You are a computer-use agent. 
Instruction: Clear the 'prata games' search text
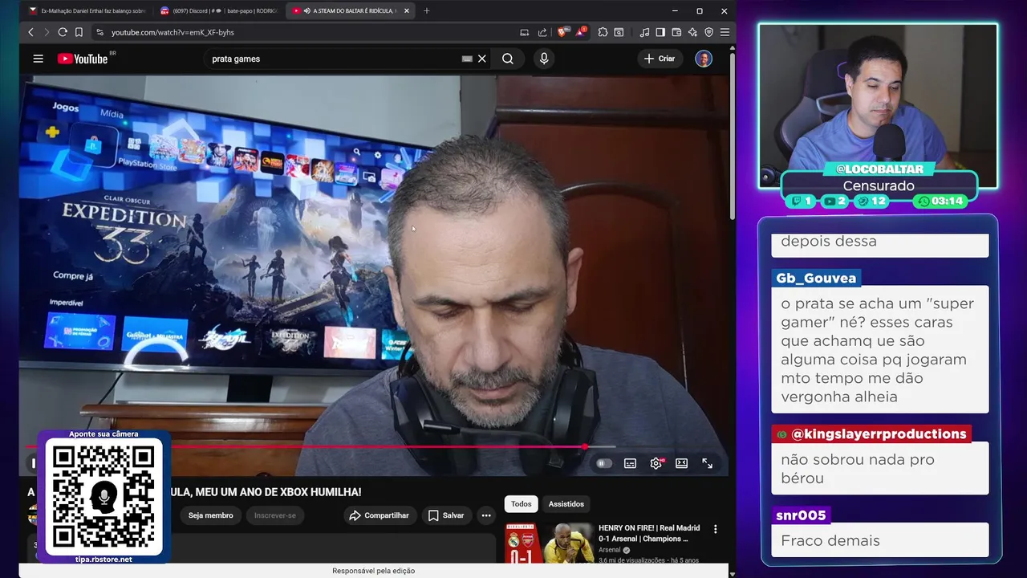[x=482, y=59]
